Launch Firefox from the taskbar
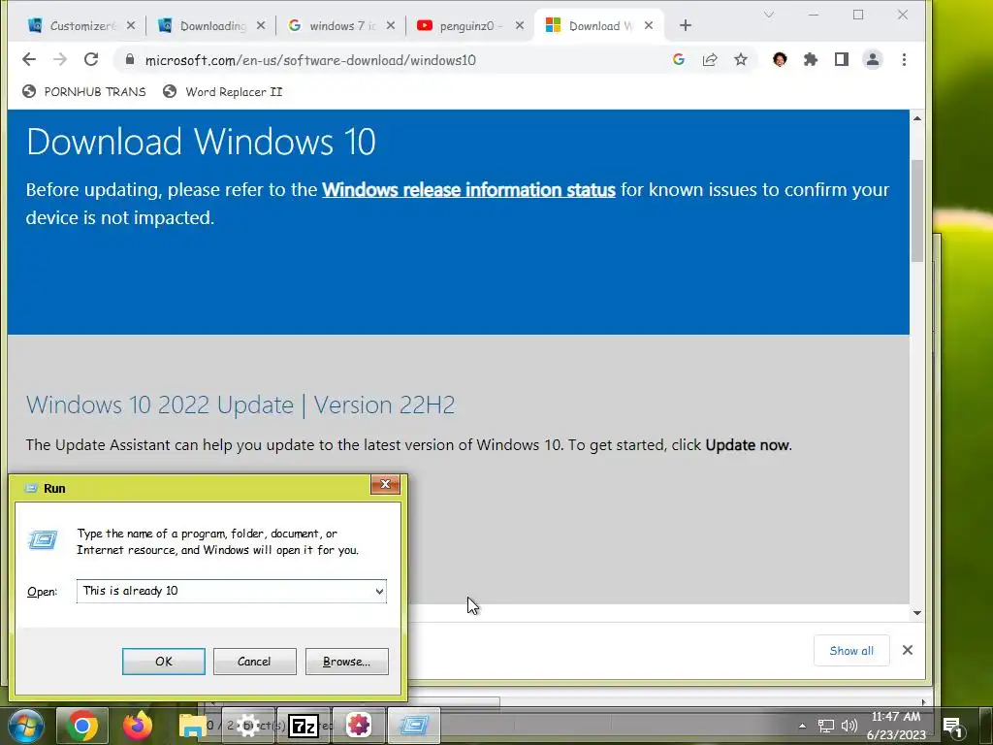Viewport: 993px width, 745px height. coord(137,726)
